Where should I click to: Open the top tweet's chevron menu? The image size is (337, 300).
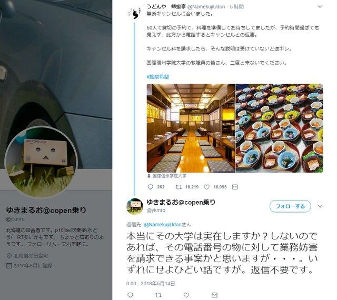tap(320, 7)
